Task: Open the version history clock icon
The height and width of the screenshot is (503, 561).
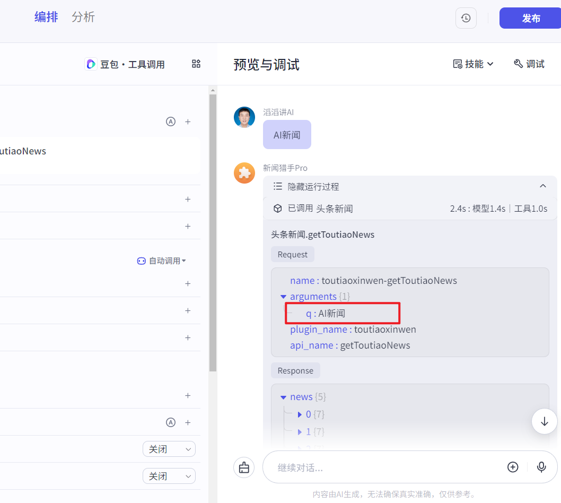Action: [466, 18]
